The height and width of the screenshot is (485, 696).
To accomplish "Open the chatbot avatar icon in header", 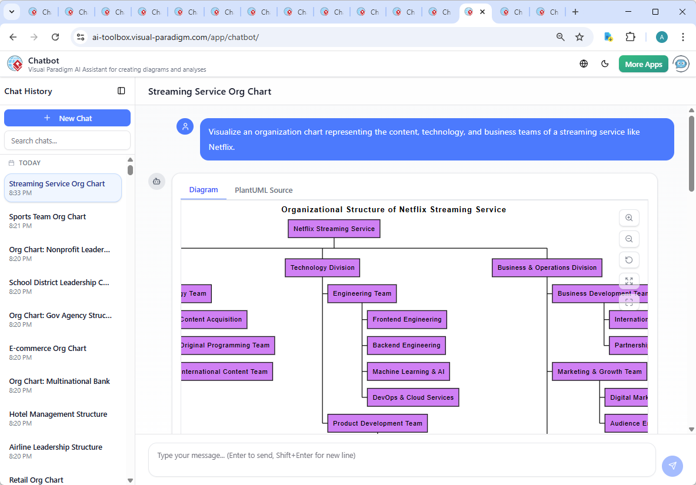I will (681, 64).
